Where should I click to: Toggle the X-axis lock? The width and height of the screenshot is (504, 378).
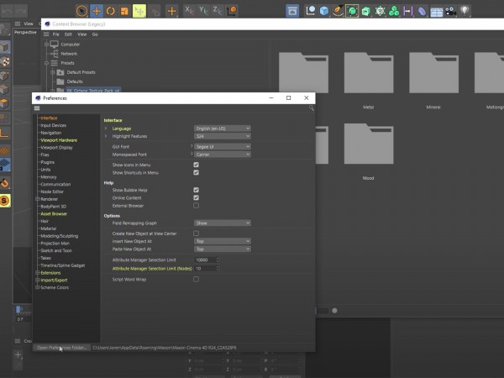pyautogui.click(x=189, y=11)
